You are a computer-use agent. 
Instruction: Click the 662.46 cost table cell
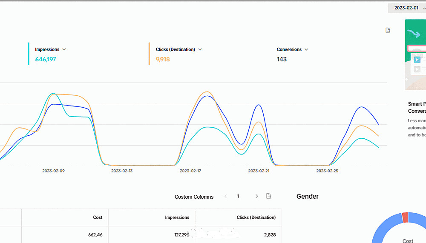(94, 234)
